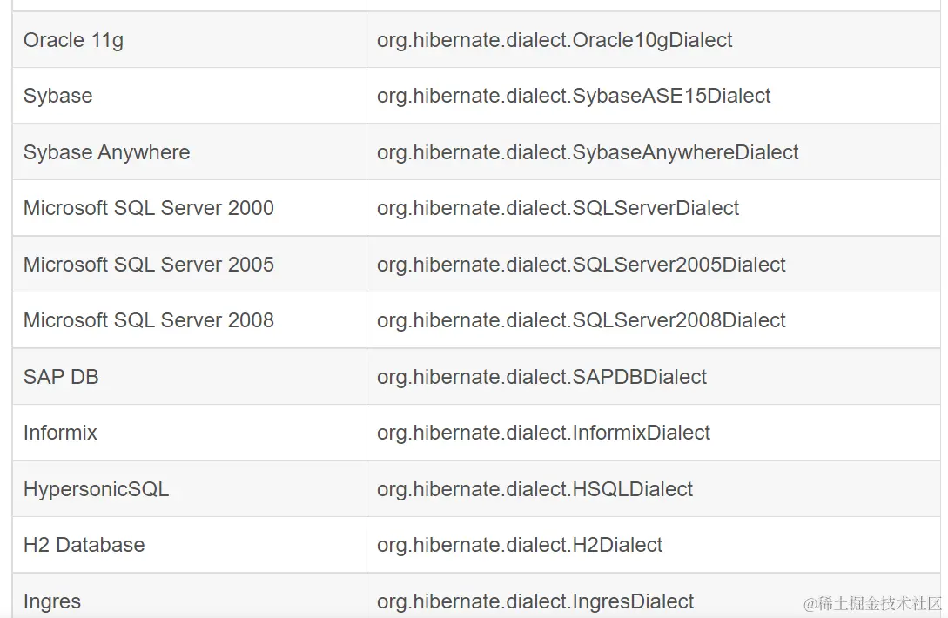Click the SAP DB table cell
The width and height of the screenshot is (948, 618).
point(61,377)
